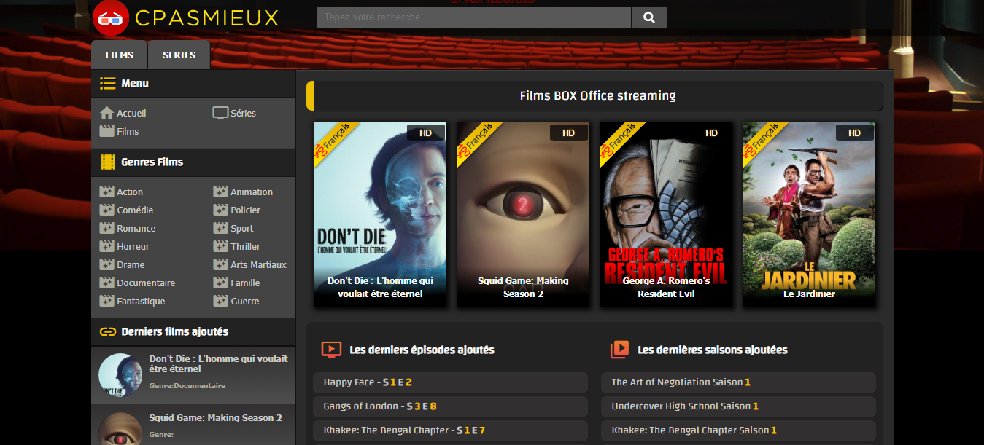Viewport: 984px width, 445px height.
Task: Browse the Comédie genre
Action: 135,210
